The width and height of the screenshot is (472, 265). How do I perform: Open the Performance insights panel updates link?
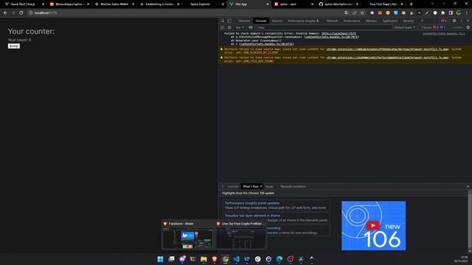coord(252,203)
